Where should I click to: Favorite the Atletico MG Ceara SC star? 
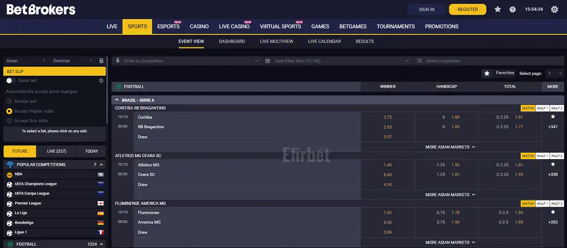coord(553,165)
